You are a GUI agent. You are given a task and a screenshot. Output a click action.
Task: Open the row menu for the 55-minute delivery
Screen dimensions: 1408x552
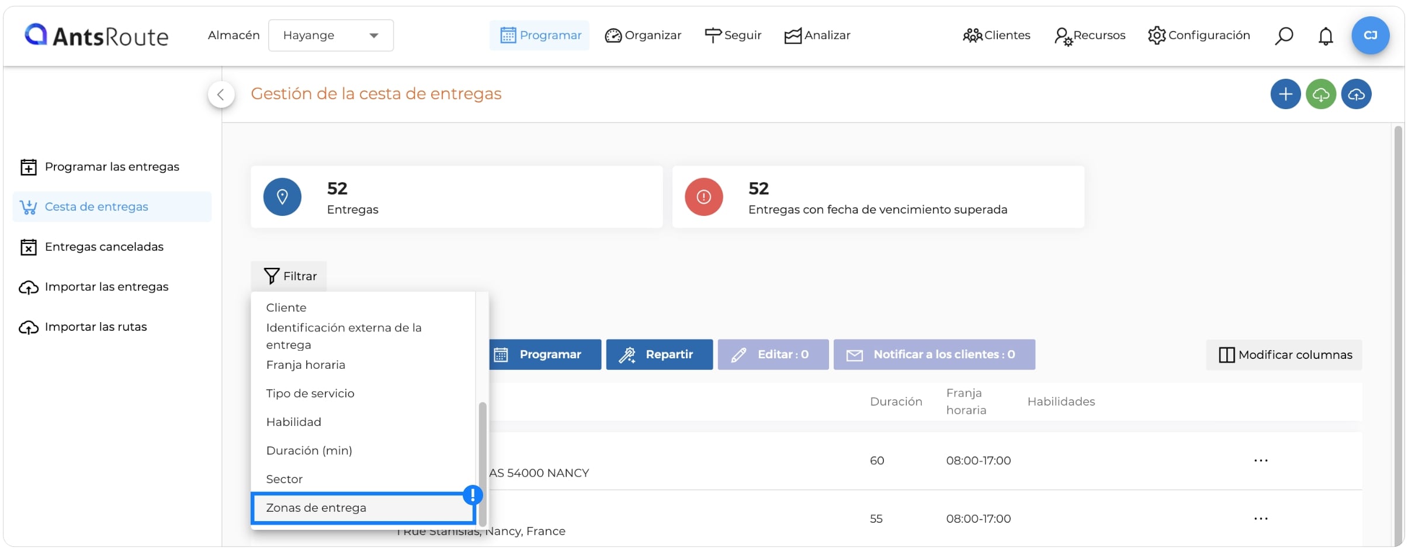click(x=1261, y=518)
